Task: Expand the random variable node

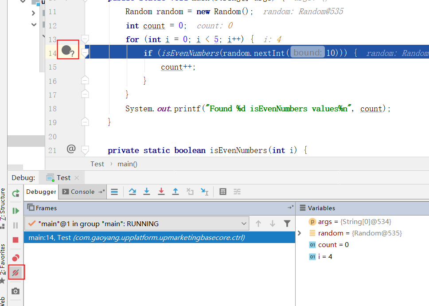Action: 299,233
